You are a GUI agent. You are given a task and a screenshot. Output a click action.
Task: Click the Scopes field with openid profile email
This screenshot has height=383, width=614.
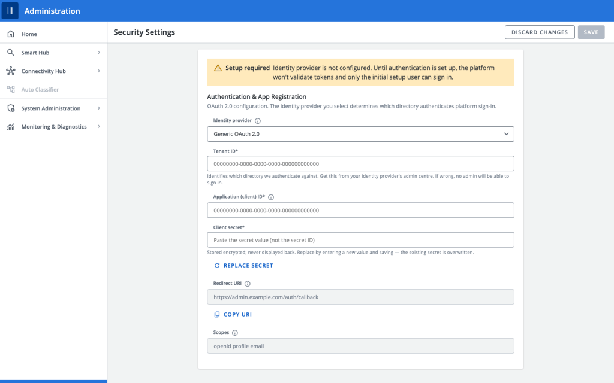(x=360, y=346)
